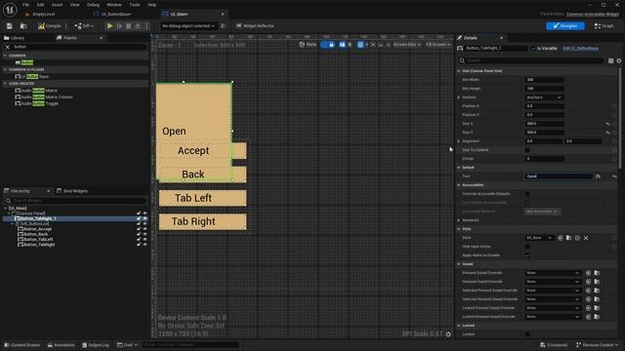This screenshot has width=625, height=351.
Task: Click the Unreal Engine logo icon
Action: click(10, 9)
